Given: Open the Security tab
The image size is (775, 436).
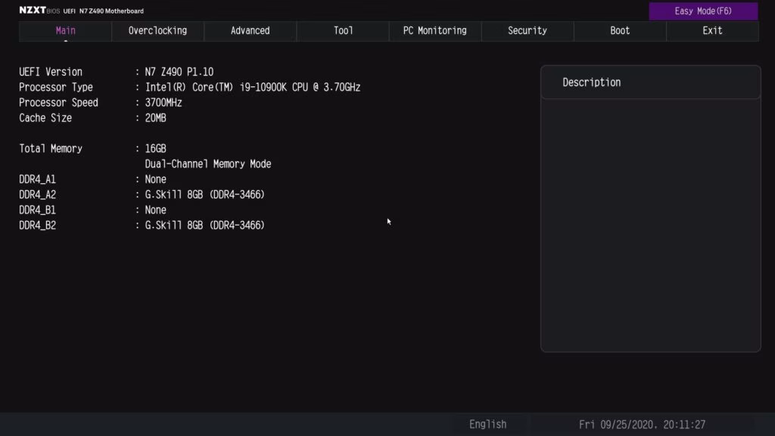Looking at the screenshot, I should [528, 30].
